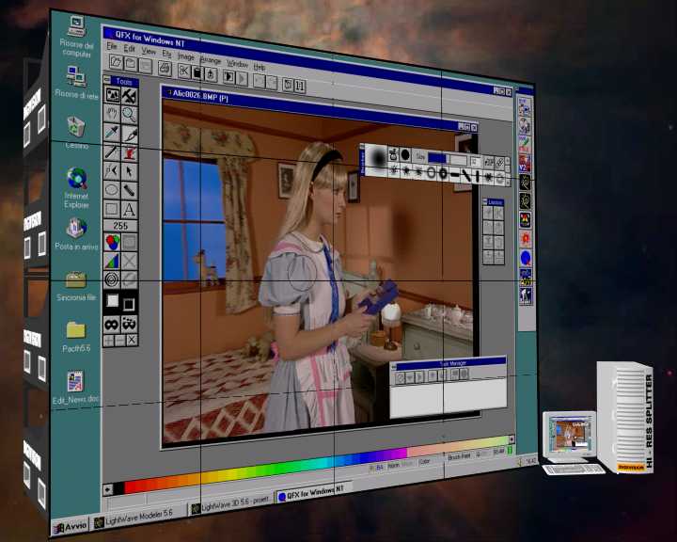Screen dimensions: 677x542
Task: Click the blue brush size slider
Action: [437, 158]
